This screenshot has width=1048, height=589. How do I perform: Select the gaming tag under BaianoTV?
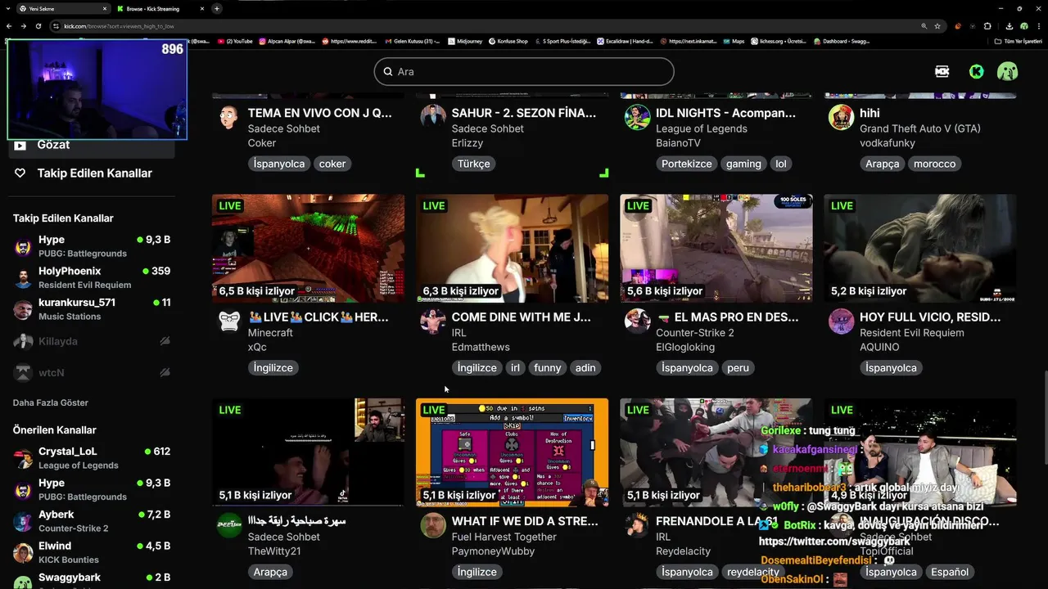pos(743,164)
